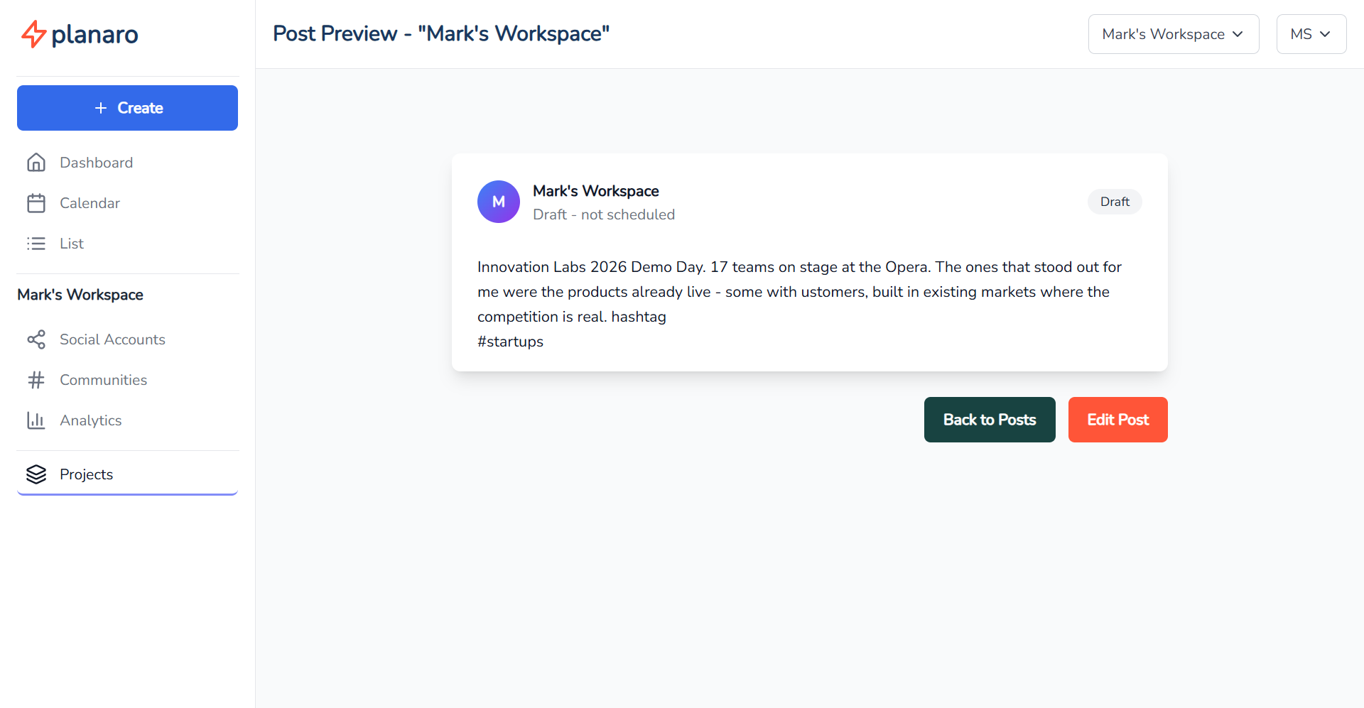The height and width of the screenshot is (708, 1364).
Task: Click the Analytics bar chart icon
Action: [x=36, y=420]
